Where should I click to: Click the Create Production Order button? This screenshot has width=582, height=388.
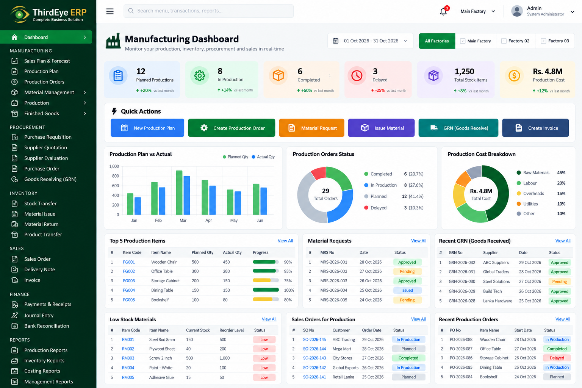pos(232,128)
